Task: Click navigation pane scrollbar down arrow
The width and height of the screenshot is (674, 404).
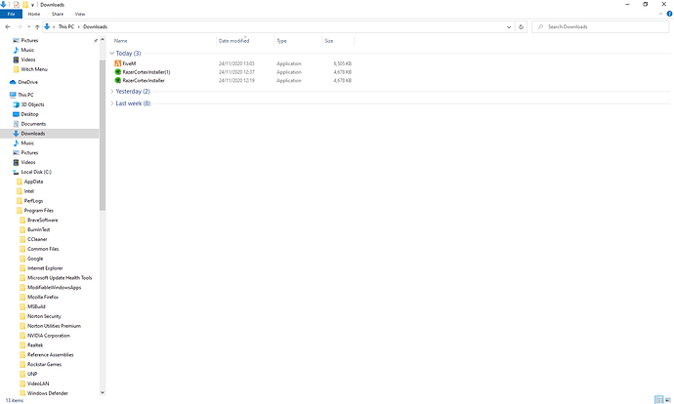Action: tap(103, 392)
